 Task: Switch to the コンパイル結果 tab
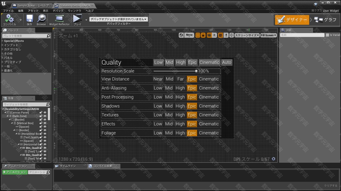(104, 166)
